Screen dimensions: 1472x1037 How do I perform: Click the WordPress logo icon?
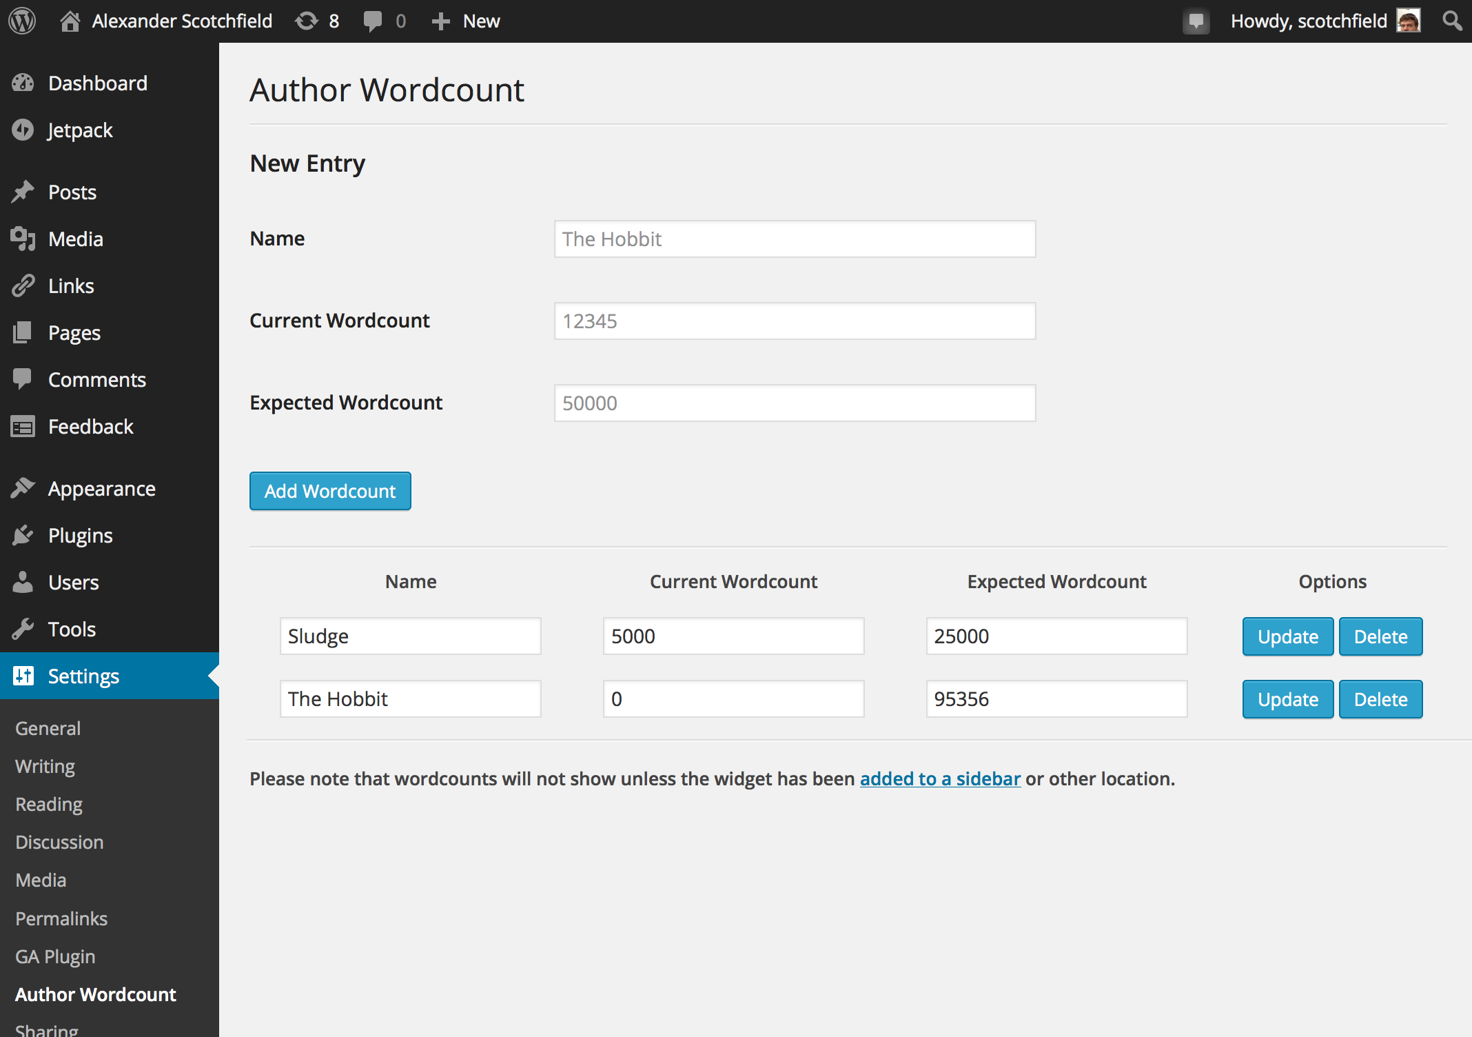click(x=22, y=21)
